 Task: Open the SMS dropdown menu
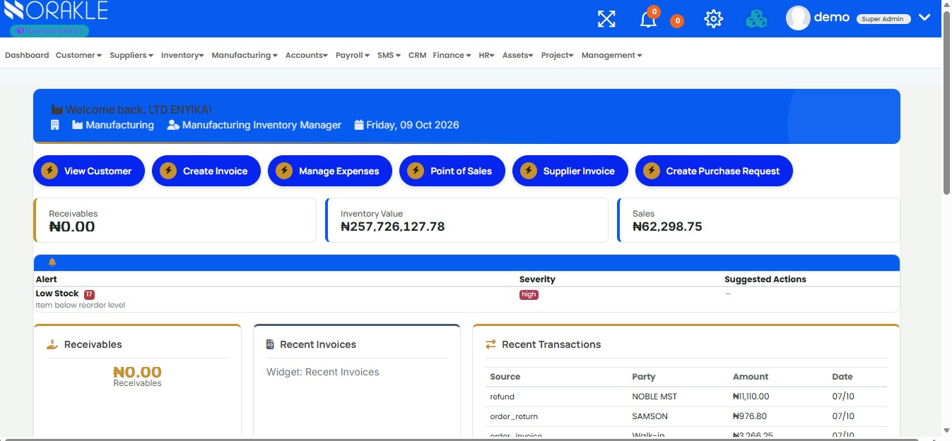tap(389, 55)
